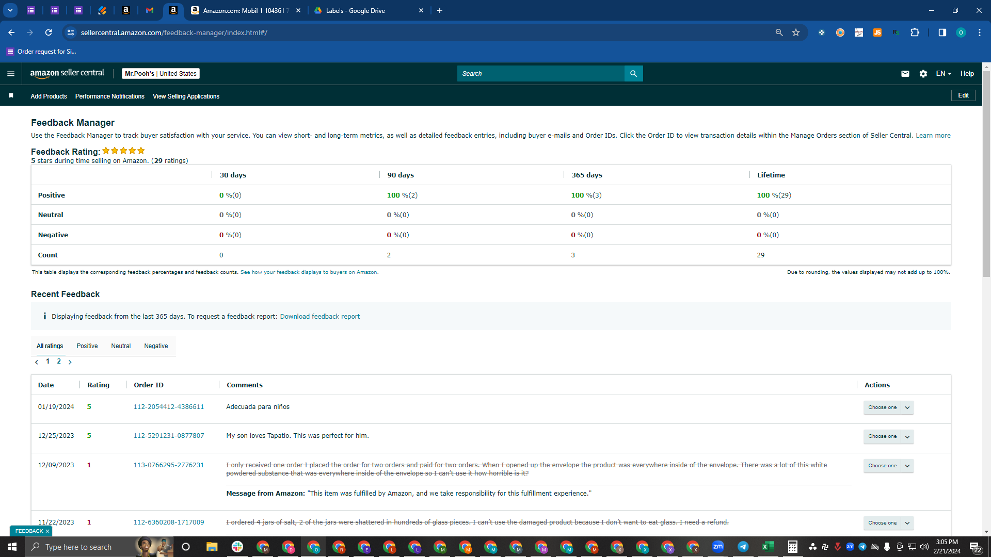Click the Seller Central search magnifier button
Screen dimensions: 991x557
click(x=633, y=74)
